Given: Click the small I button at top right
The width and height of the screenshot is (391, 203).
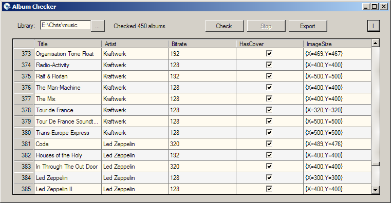Looking at the screenshot, I should tap(374, 26).
